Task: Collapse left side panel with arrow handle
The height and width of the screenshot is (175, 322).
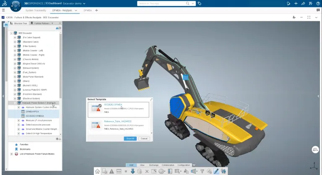Action: 3,96
